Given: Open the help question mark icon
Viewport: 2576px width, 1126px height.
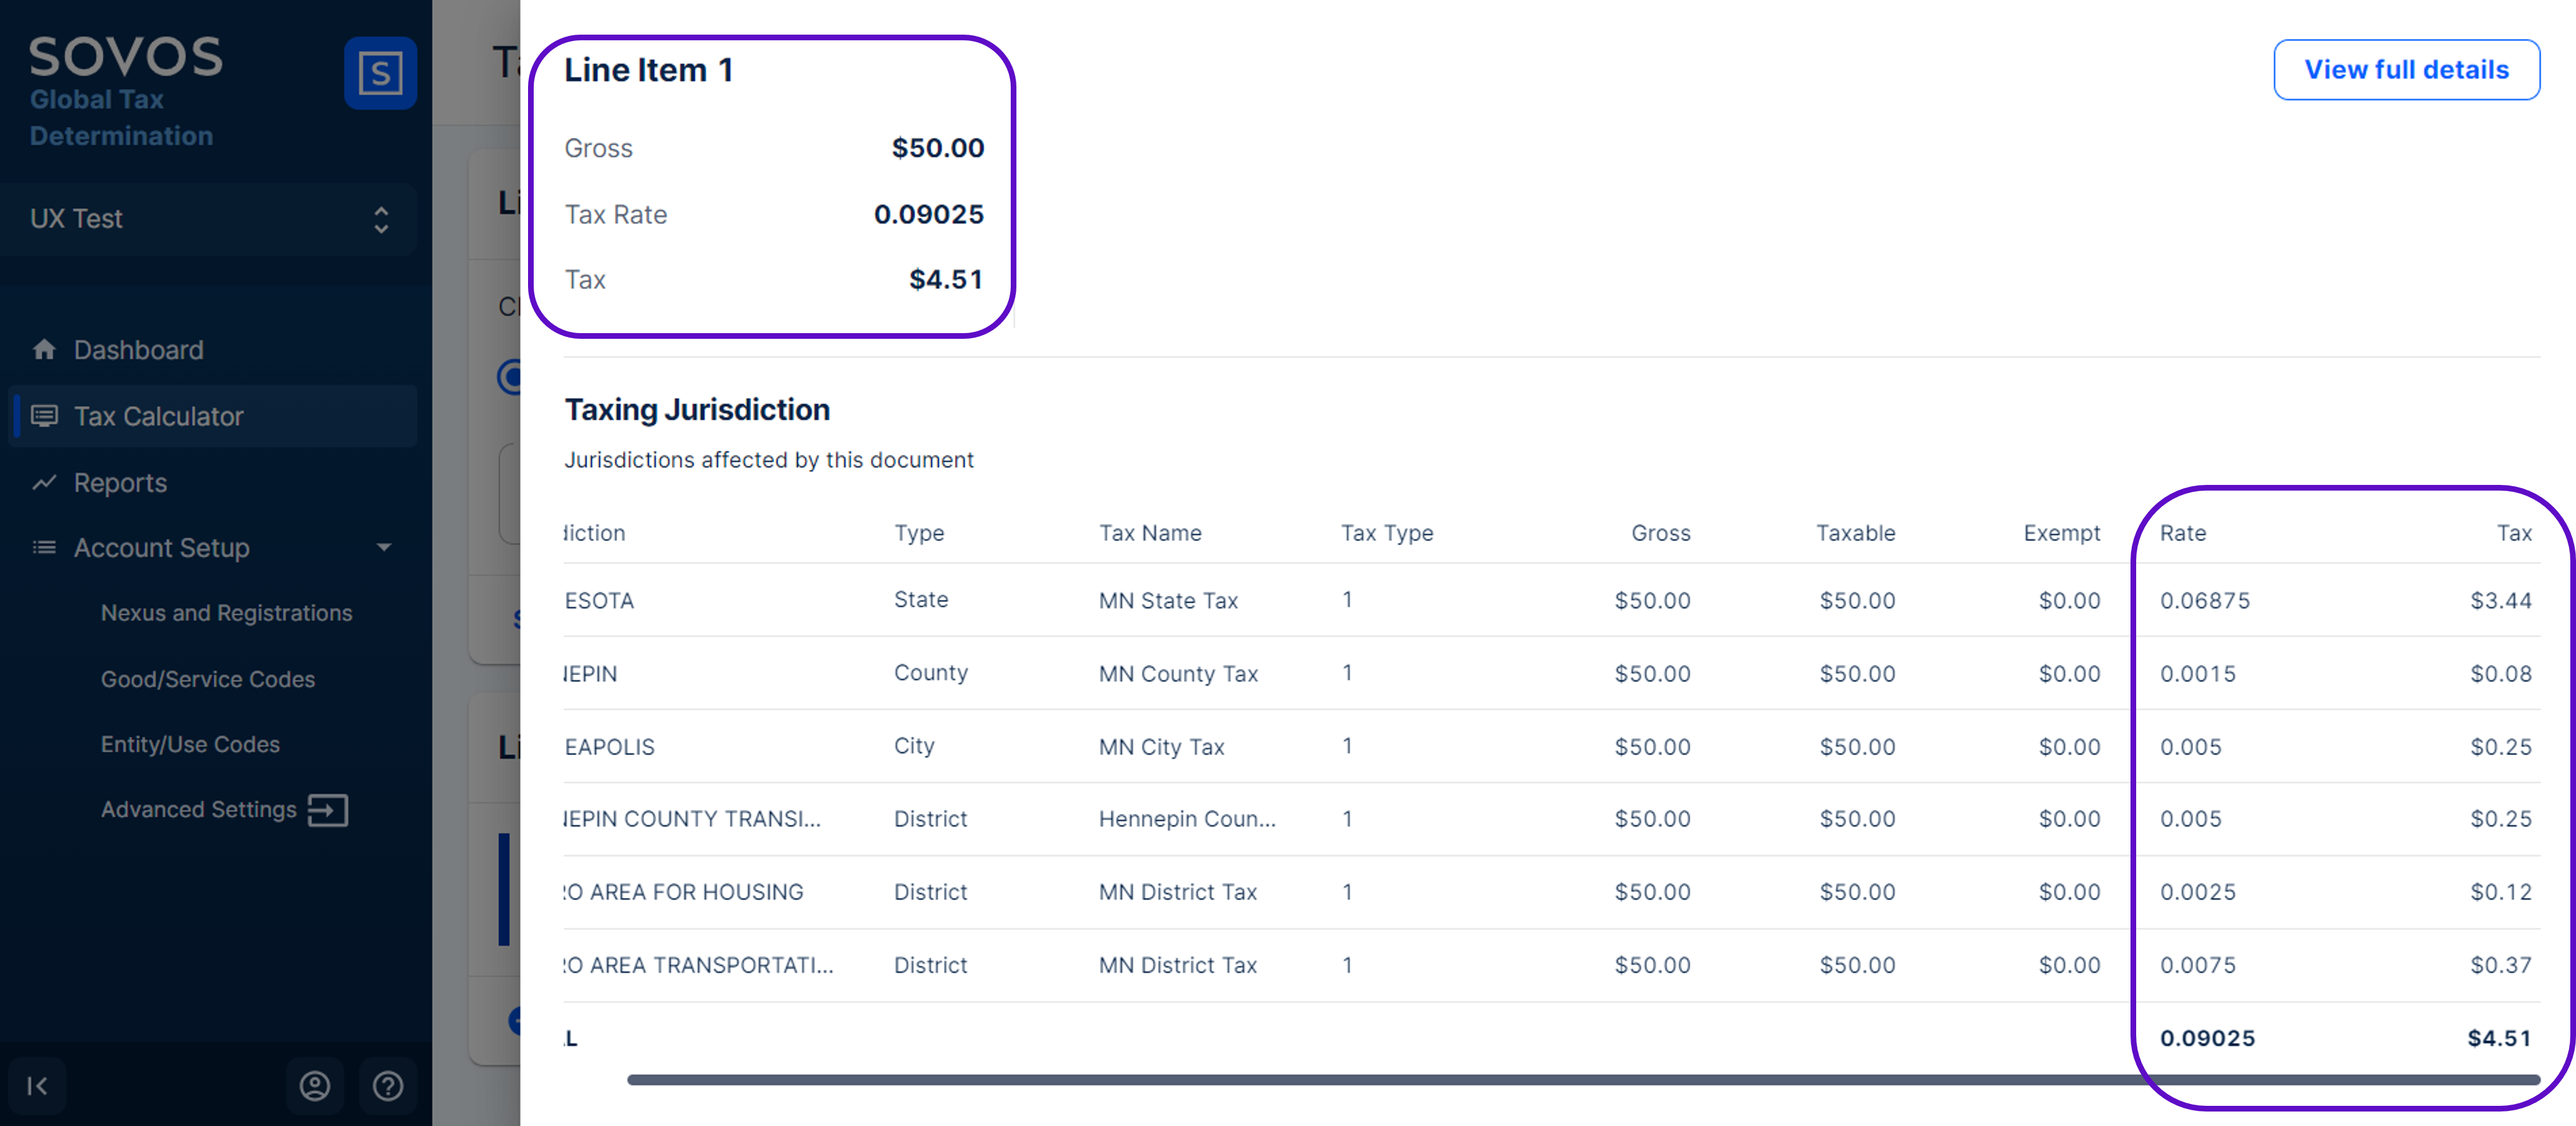Looking at the screenshot, I should point(388,1085).
